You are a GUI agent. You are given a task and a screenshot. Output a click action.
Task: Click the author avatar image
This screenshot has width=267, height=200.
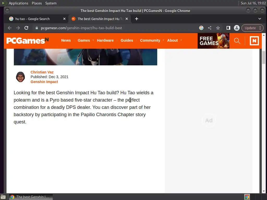point(20,77)
